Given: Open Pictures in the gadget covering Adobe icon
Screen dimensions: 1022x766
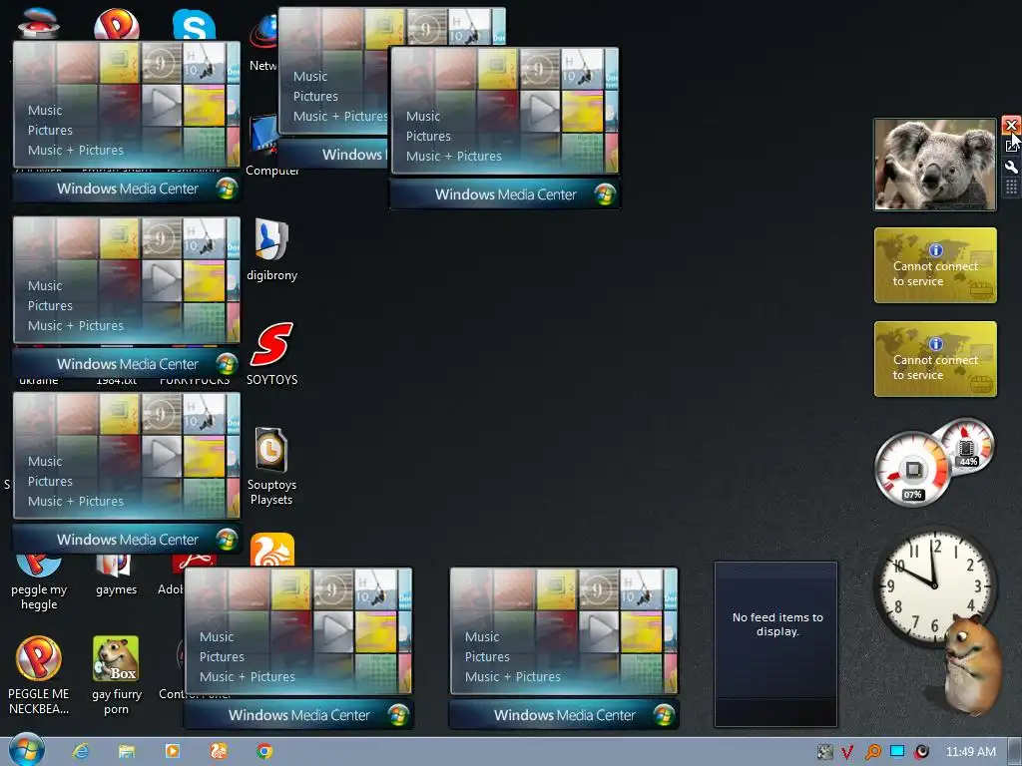Looking at the screenshot, I should [x=222, y=656].
